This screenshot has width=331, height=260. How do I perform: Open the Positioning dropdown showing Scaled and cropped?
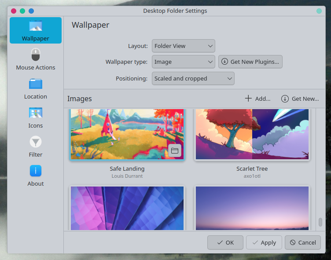[193, 78]
